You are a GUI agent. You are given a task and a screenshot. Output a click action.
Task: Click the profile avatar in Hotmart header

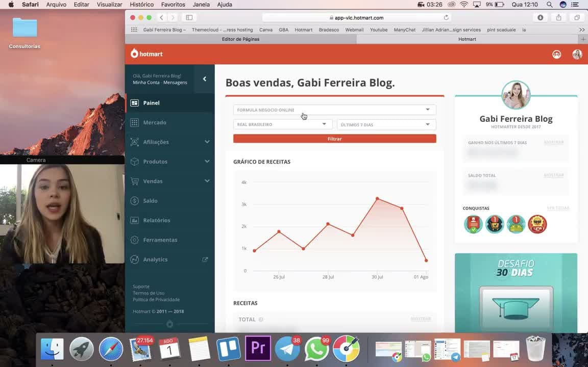coord(577,55)
